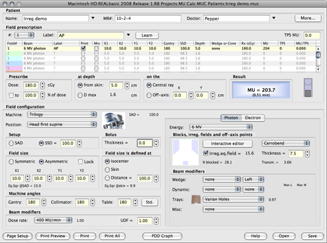This screenshot has height=243, width=327.
Task: Click the More... patient button
Action: (308, 19)
